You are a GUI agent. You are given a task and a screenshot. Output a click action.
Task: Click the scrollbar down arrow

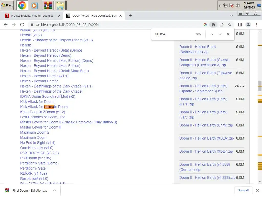260,181
